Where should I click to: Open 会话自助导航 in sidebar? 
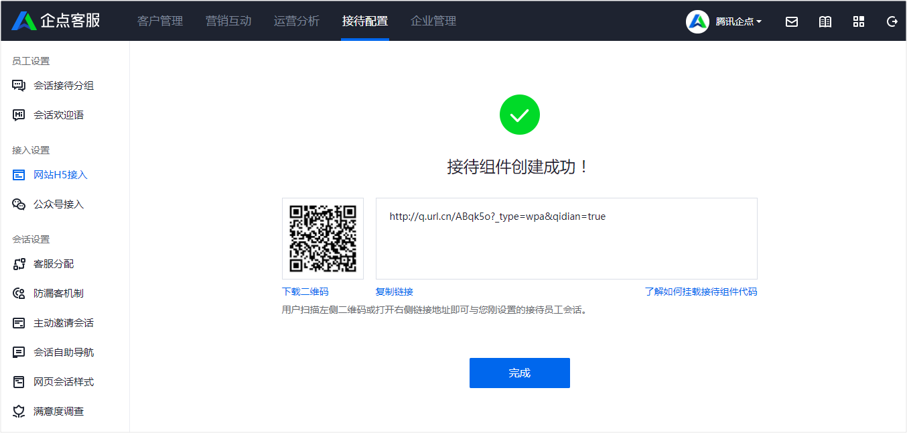click(x=64, y=353)
